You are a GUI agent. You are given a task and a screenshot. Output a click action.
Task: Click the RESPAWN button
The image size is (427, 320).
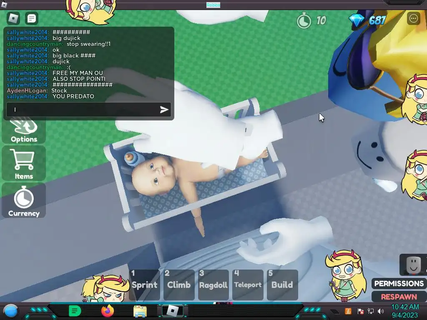click(399, 297)
